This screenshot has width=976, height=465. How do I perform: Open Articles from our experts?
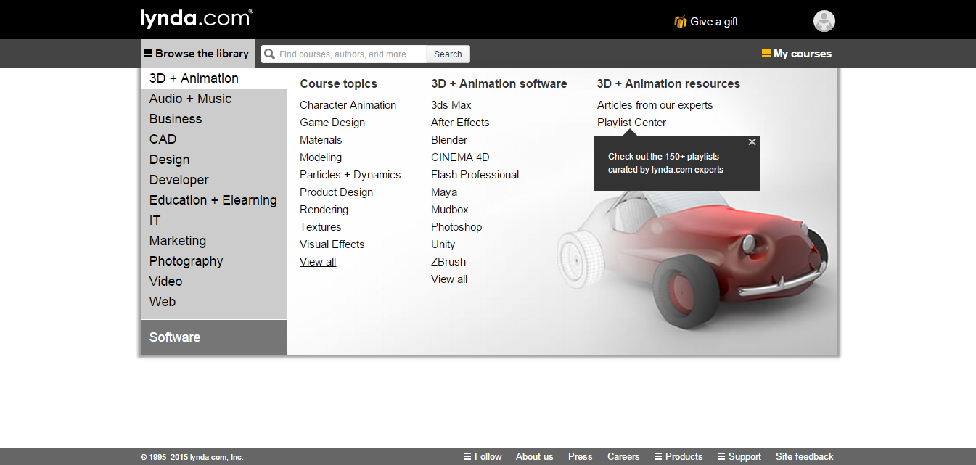[655, 105]
